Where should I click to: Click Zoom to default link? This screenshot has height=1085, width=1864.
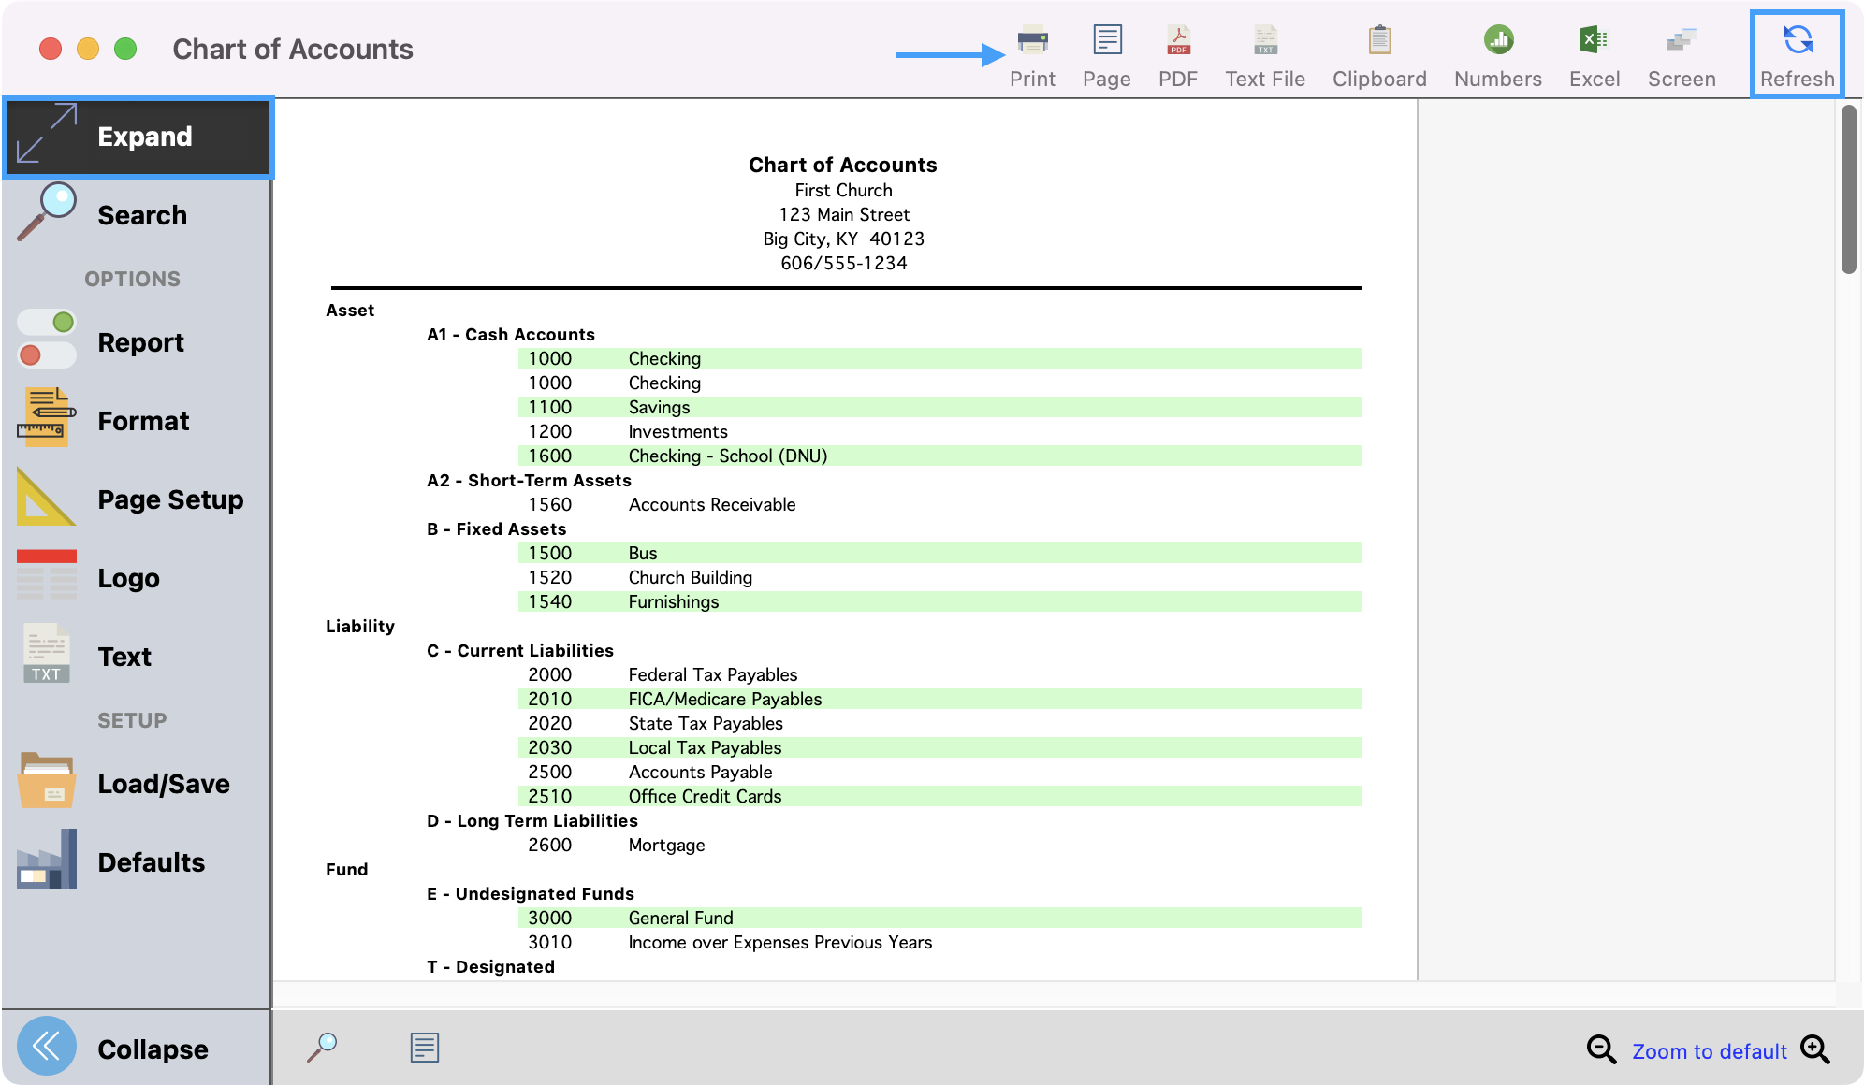click(1709, 1051)
